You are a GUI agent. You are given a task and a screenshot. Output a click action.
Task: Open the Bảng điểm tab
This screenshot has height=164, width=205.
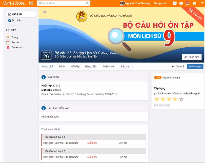coord(91,66)
